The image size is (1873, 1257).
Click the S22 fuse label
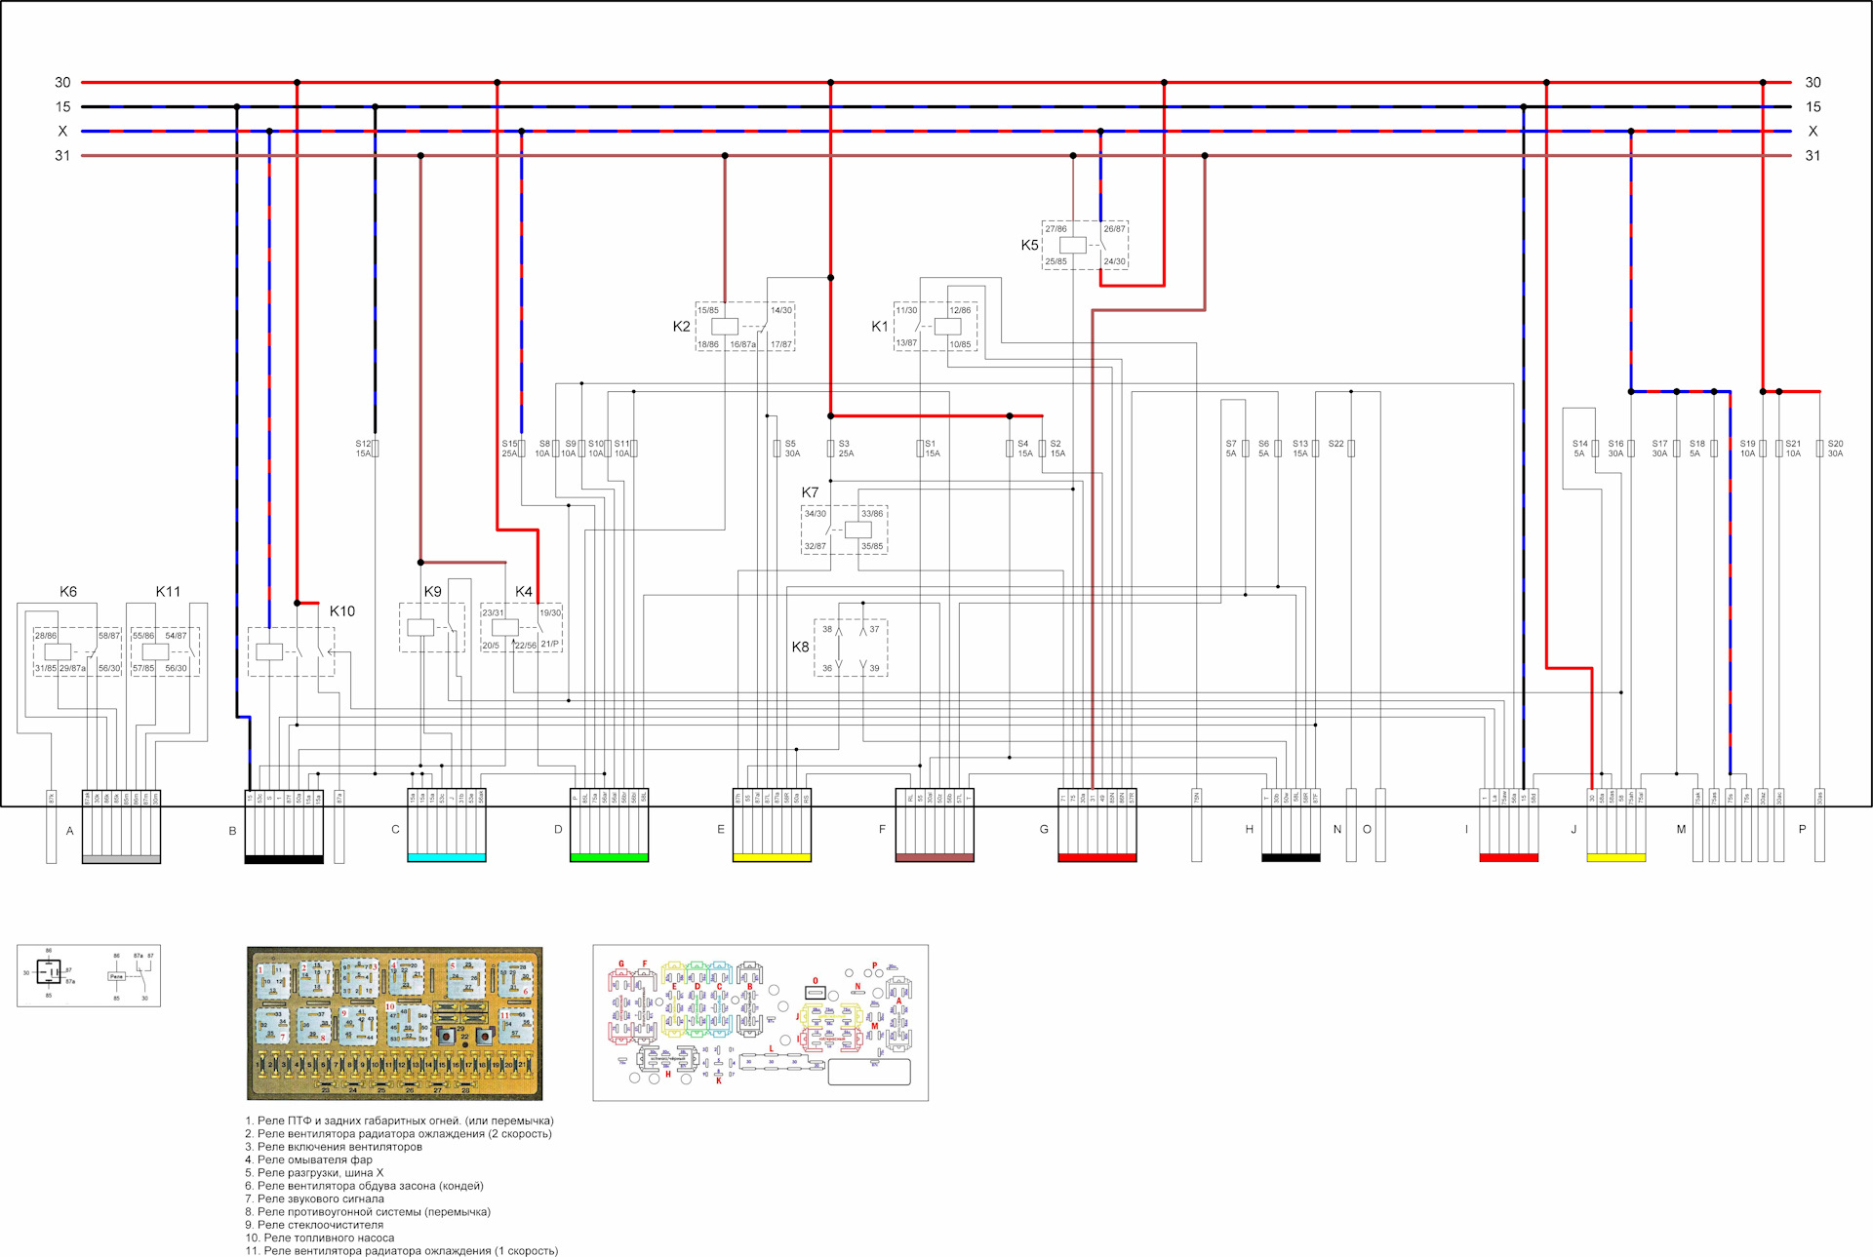coord(1335,444)
